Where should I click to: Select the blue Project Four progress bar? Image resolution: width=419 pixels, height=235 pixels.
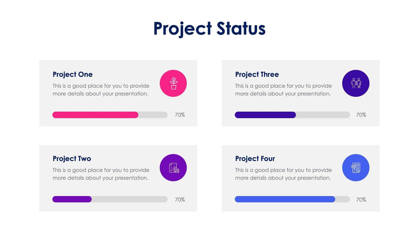(285, 199)
